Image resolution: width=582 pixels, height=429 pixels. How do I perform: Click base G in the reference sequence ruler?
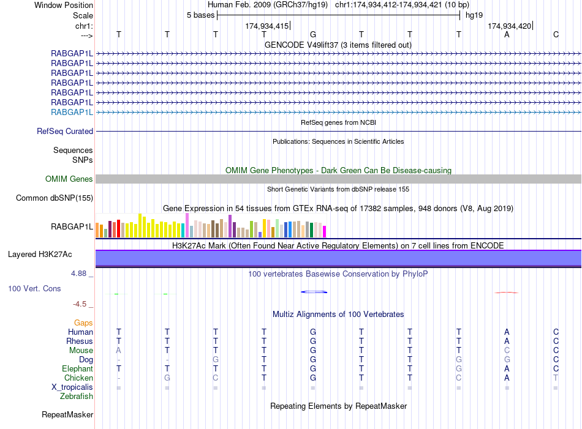coord(313,34)
